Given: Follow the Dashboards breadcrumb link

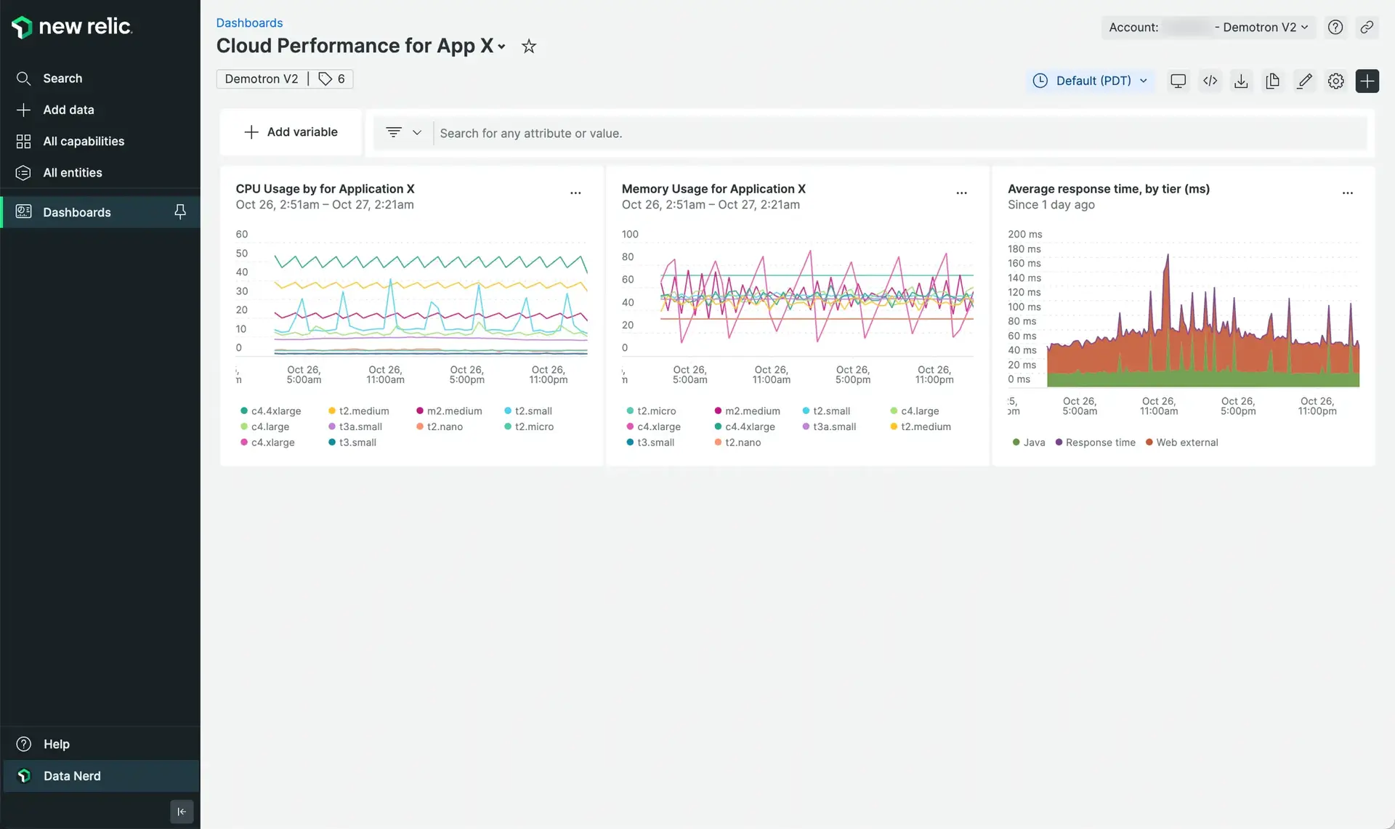Looking at the screenshot, I should pyautogui.click(x=249, y=23).
